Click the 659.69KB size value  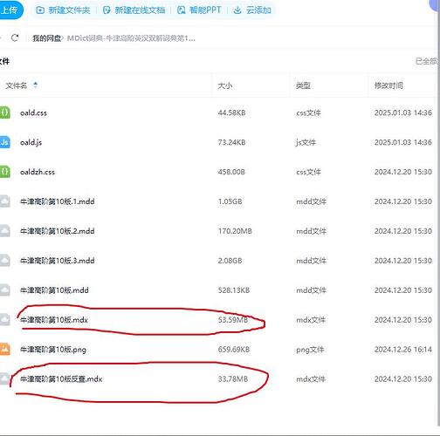point(234,350)
